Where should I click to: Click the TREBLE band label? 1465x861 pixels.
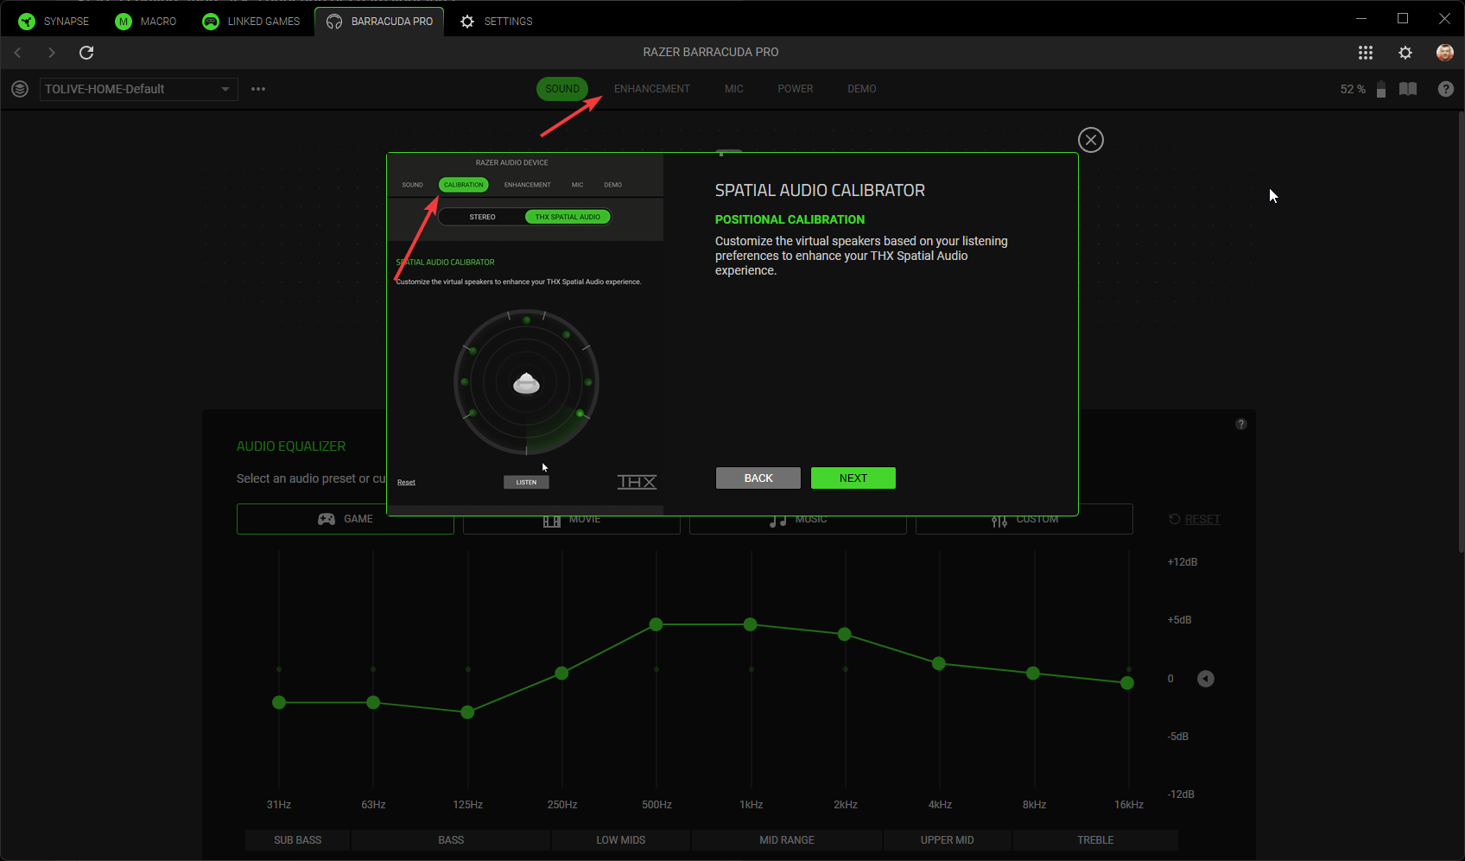click(x=1095, y=840)
